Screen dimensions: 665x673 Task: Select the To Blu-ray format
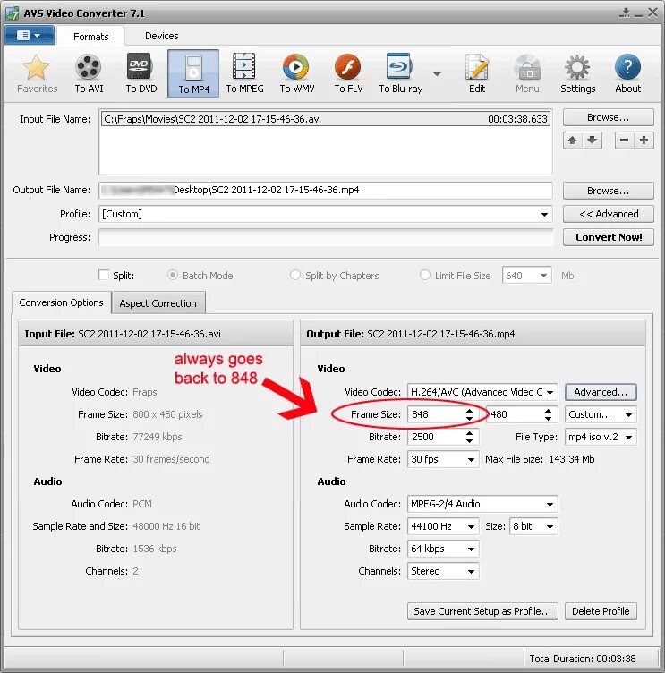pos(400,73)
